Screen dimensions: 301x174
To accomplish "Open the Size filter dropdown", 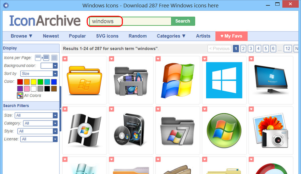I will (36, 115).
